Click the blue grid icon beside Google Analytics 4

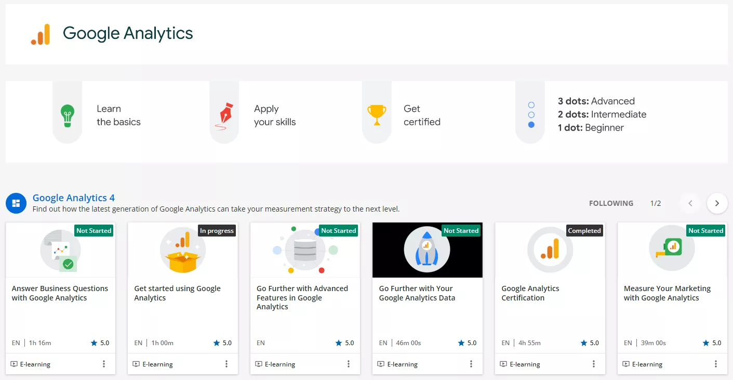[16, 203]
